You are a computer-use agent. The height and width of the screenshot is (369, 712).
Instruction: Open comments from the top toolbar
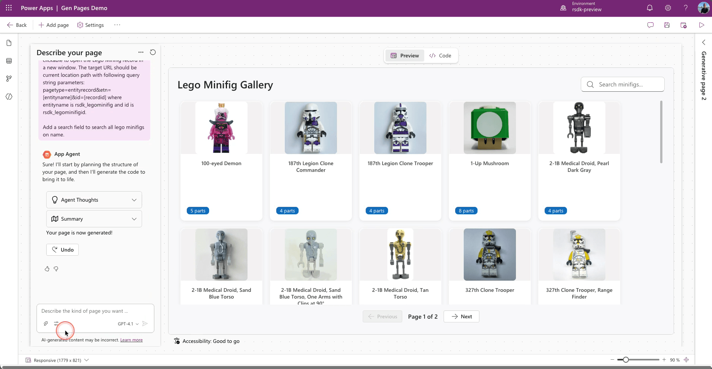650,25
